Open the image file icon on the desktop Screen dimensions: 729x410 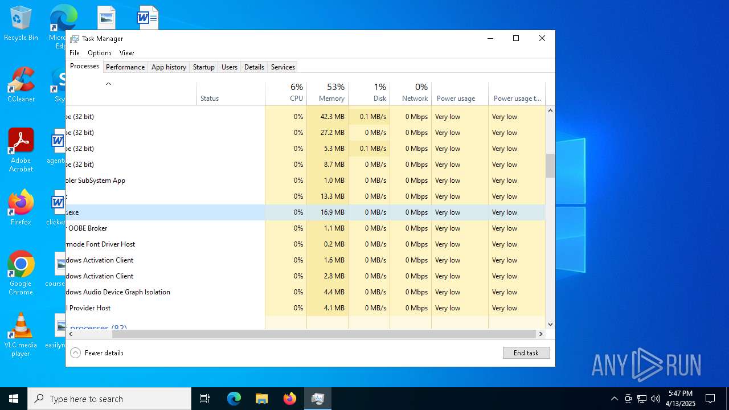click(107, 18)
